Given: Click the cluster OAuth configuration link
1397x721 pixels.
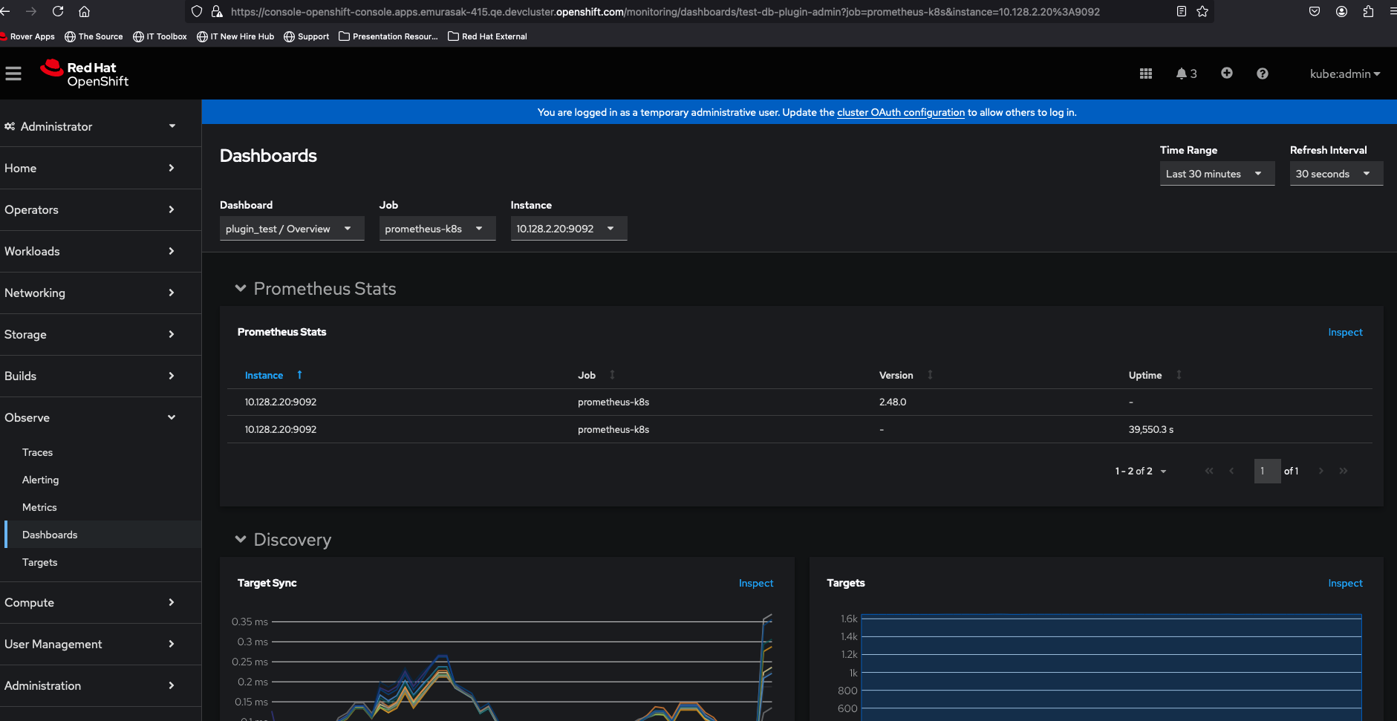Looking at the screenshot, I should [x=900, y=113].
